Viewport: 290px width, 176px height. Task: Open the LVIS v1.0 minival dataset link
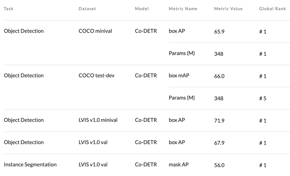98,120
